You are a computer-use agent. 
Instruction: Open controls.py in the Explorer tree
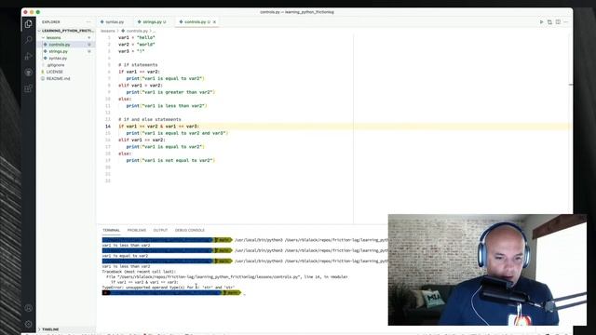[66, 45]
